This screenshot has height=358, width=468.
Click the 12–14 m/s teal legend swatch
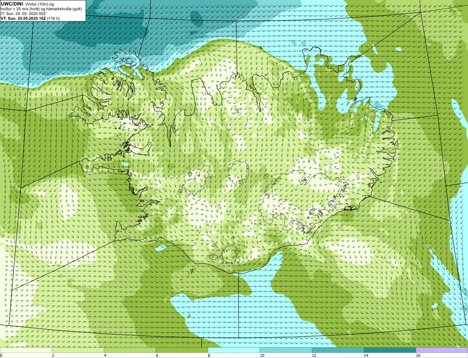coord(338,350)
